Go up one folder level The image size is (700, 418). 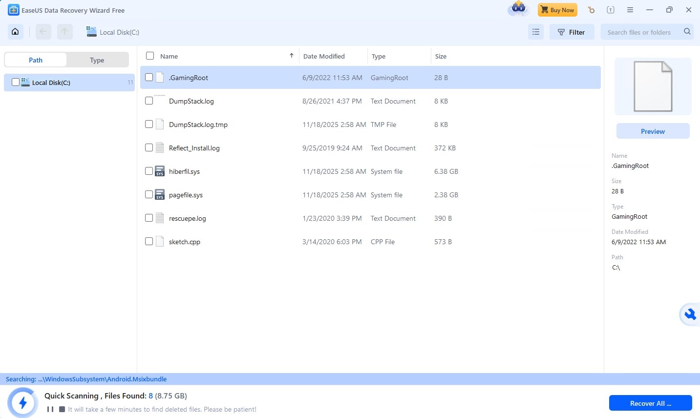(x=64, y=32)
